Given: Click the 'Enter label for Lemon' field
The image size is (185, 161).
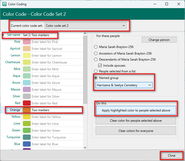Looking at the screenshot, I should pos(57,56).
